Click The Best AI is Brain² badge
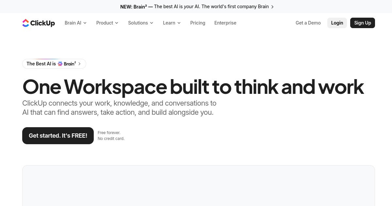Image resolution: width=392 pixels, height=206 pixels. (x=54, y=64)
